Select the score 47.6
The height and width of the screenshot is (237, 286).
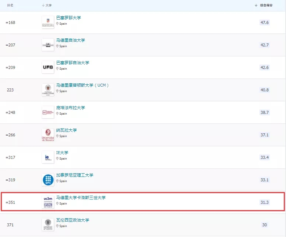point(265,22)
